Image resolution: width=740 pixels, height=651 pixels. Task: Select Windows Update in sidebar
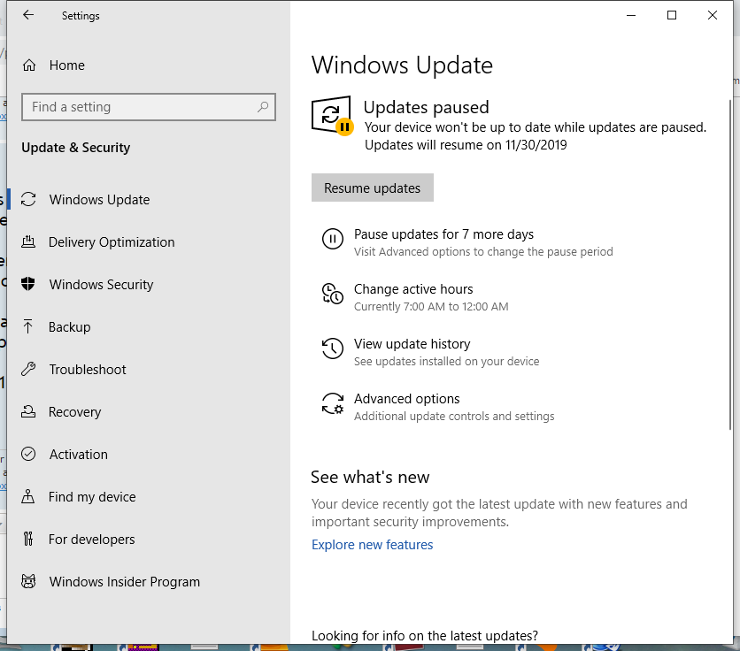click(99, 200)
